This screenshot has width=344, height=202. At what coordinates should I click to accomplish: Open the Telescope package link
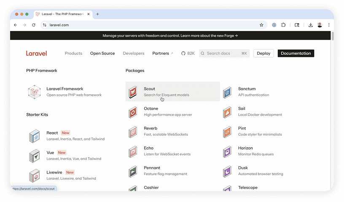(248, 188)
